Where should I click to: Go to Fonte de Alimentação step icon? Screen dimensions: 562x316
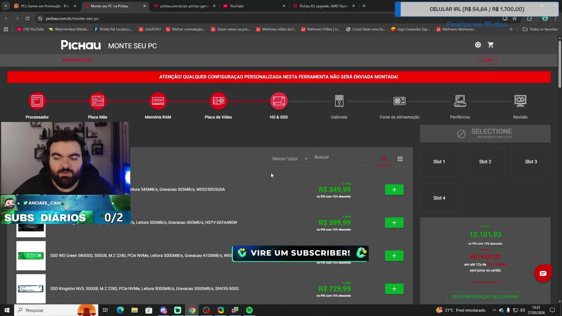click(400, 101)
